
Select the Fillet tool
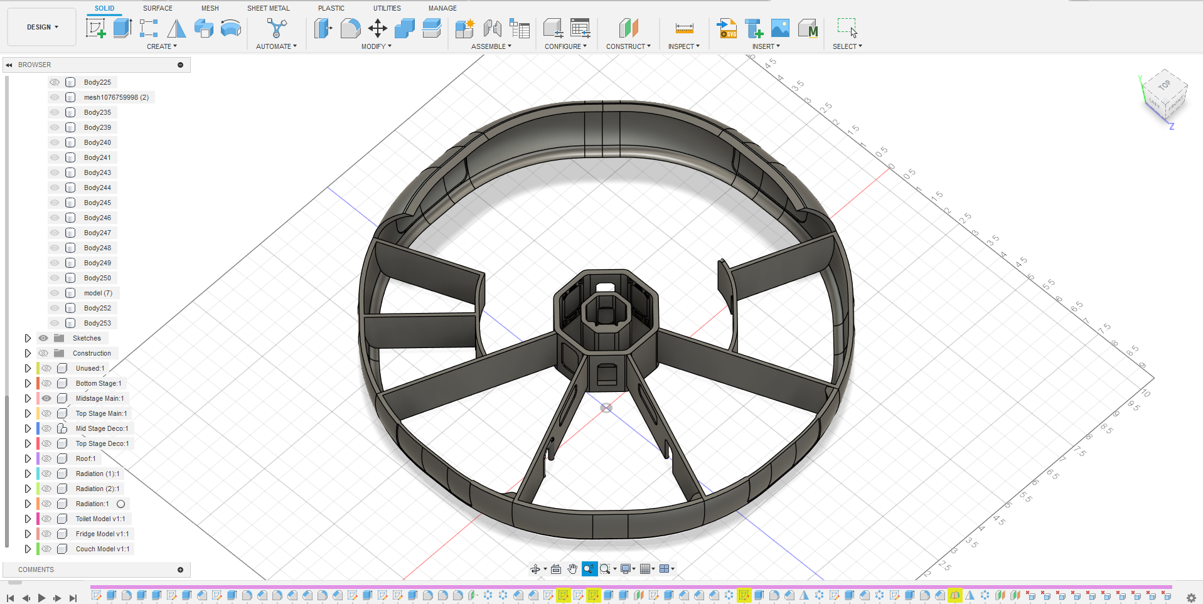(x=350, y=28)
